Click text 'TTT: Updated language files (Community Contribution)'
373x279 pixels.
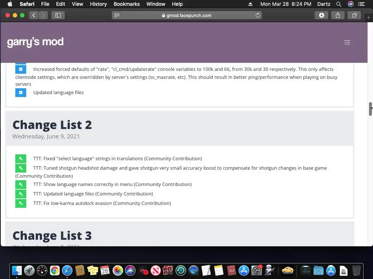[93, 194]
